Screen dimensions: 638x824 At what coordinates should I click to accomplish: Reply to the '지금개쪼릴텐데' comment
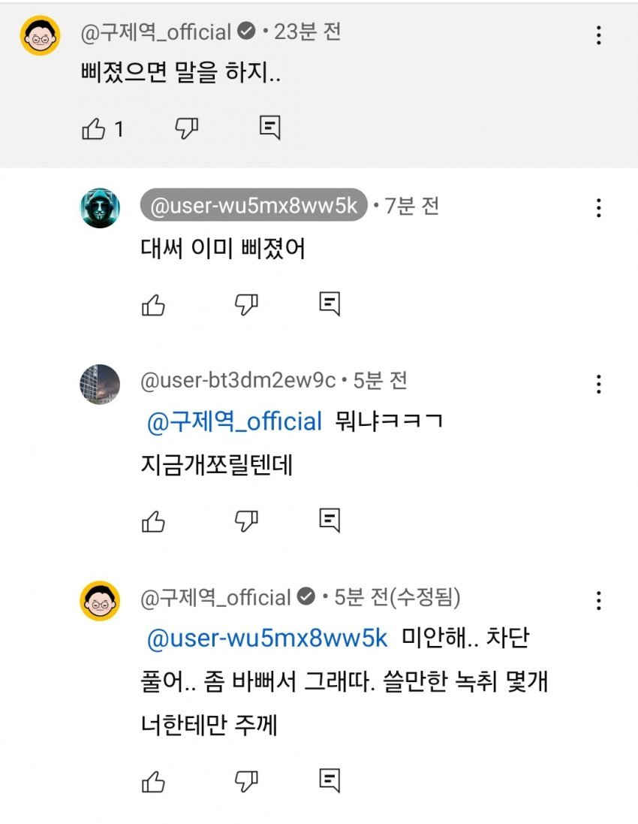tap(330, 519)
